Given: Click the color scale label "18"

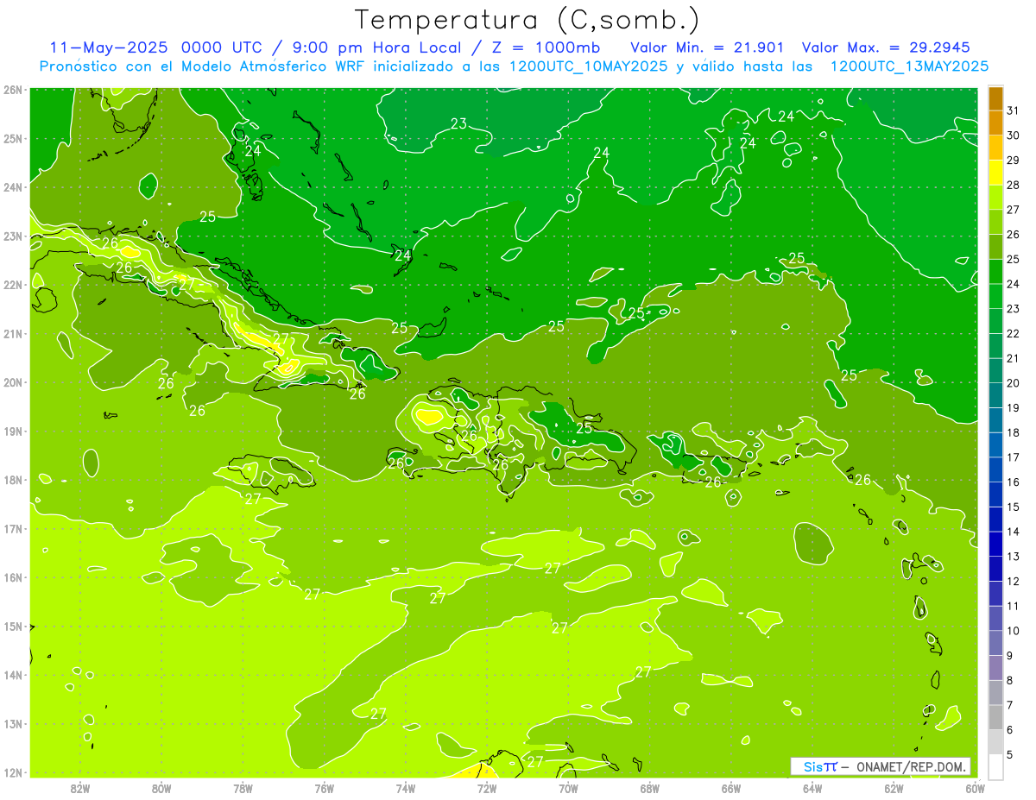Looking at the screenshot, I should [1013, 433].
